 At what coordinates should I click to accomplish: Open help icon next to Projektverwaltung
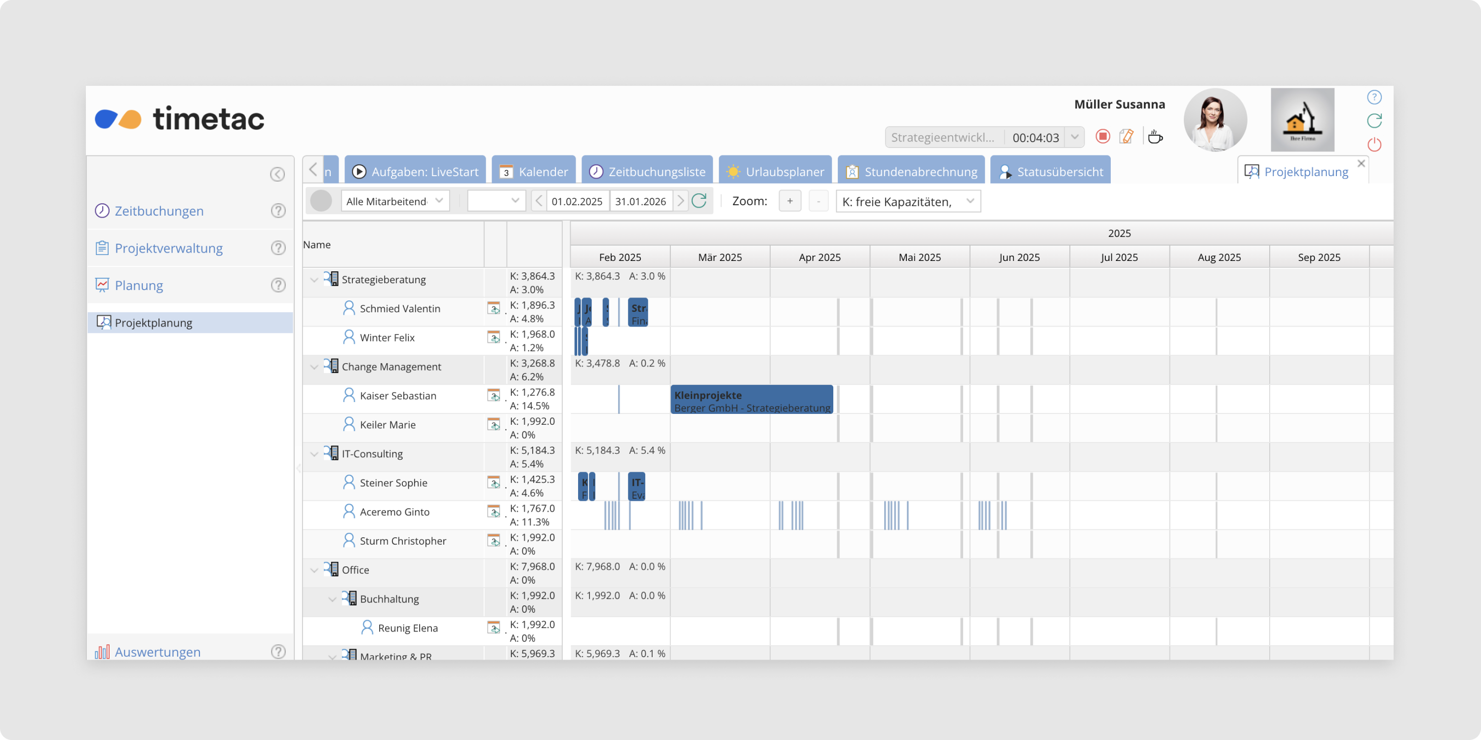tap(278, 248)
